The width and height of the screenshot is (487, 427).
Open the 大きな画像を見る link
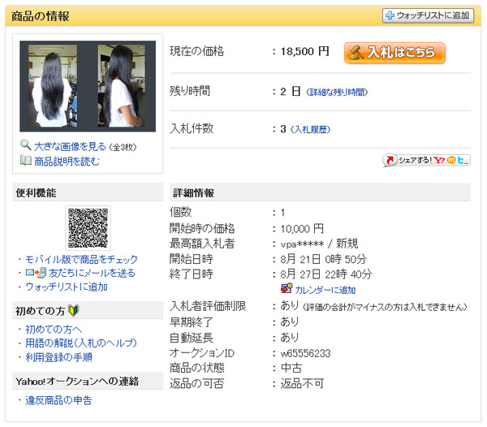tap(70, 146)
